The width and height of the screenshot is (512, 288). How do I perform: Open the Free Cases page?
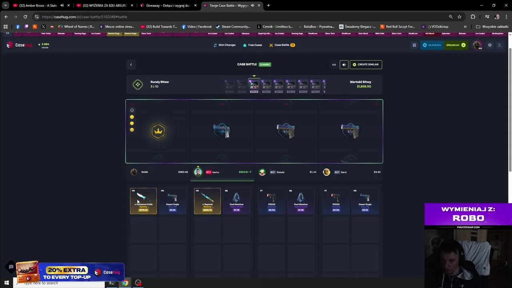(252, 45)
